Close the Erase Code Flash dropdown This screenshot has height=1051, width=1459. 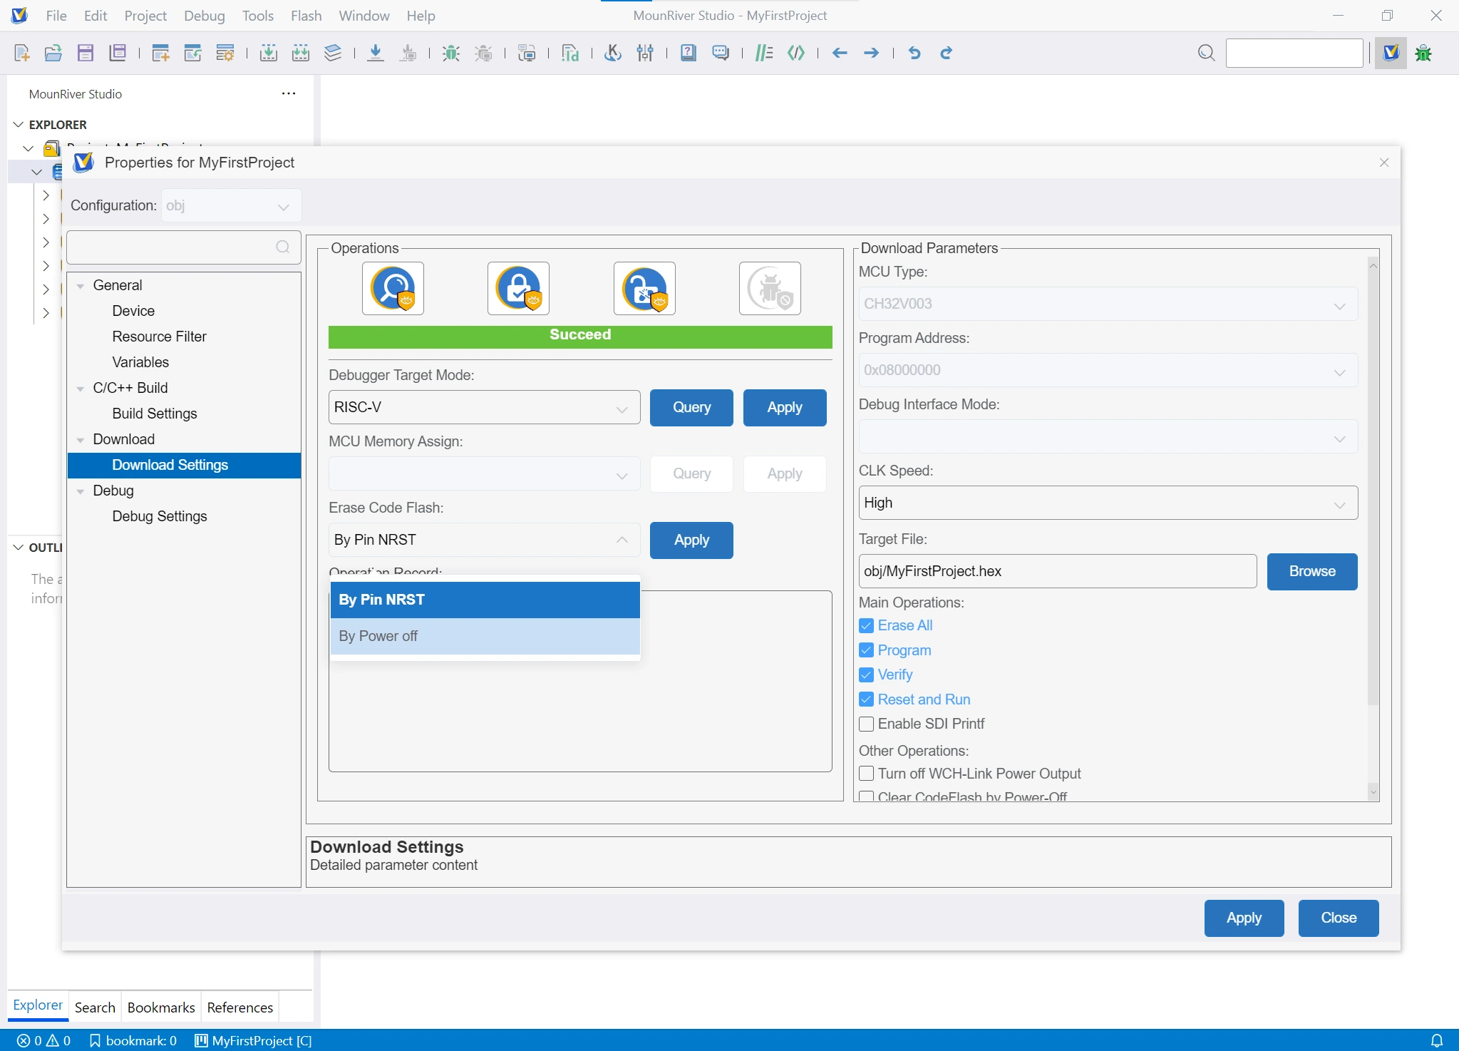(x=484, y=540)
